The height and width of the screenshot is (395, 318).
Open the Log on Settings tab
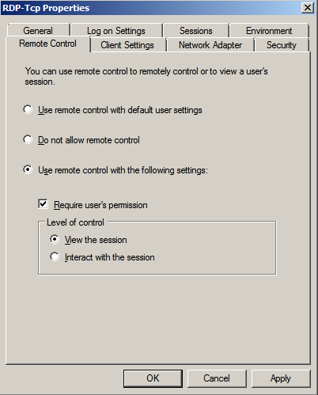[x=116, y=31]
